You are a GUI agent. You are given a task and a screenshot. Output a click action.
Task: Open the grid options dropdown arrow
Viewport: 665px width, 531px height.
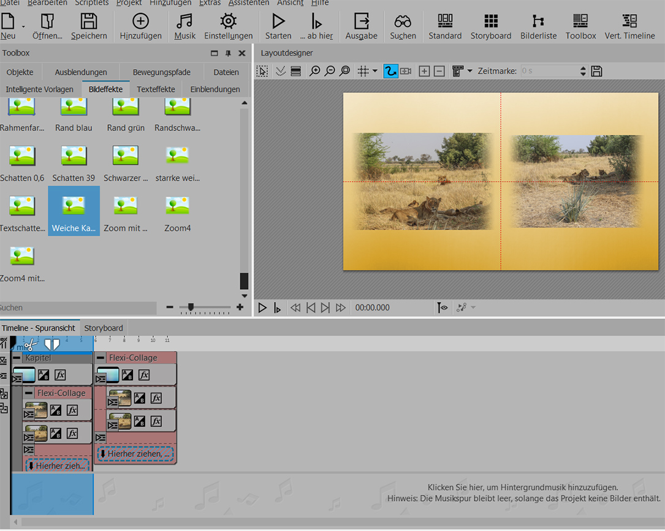(x=374, y=71)
